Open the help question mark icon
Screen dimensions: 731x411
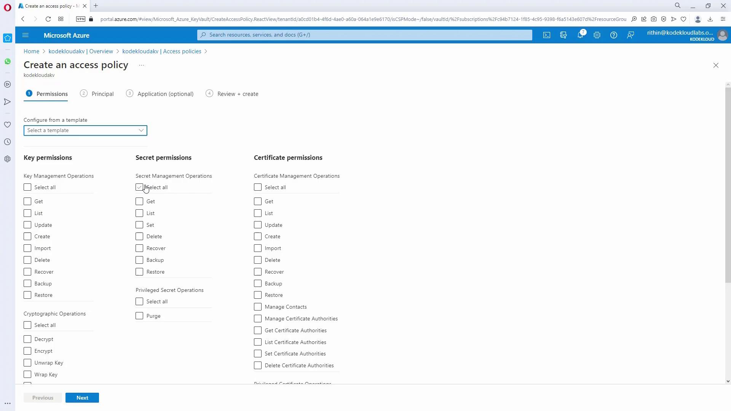click(613, 35)
